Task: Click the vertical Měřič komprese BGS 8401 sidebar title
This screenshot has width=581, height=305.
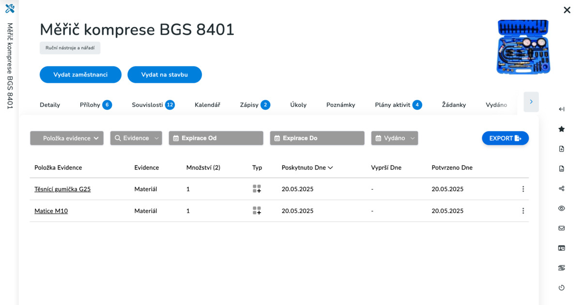Action: (x=10, y=66)
